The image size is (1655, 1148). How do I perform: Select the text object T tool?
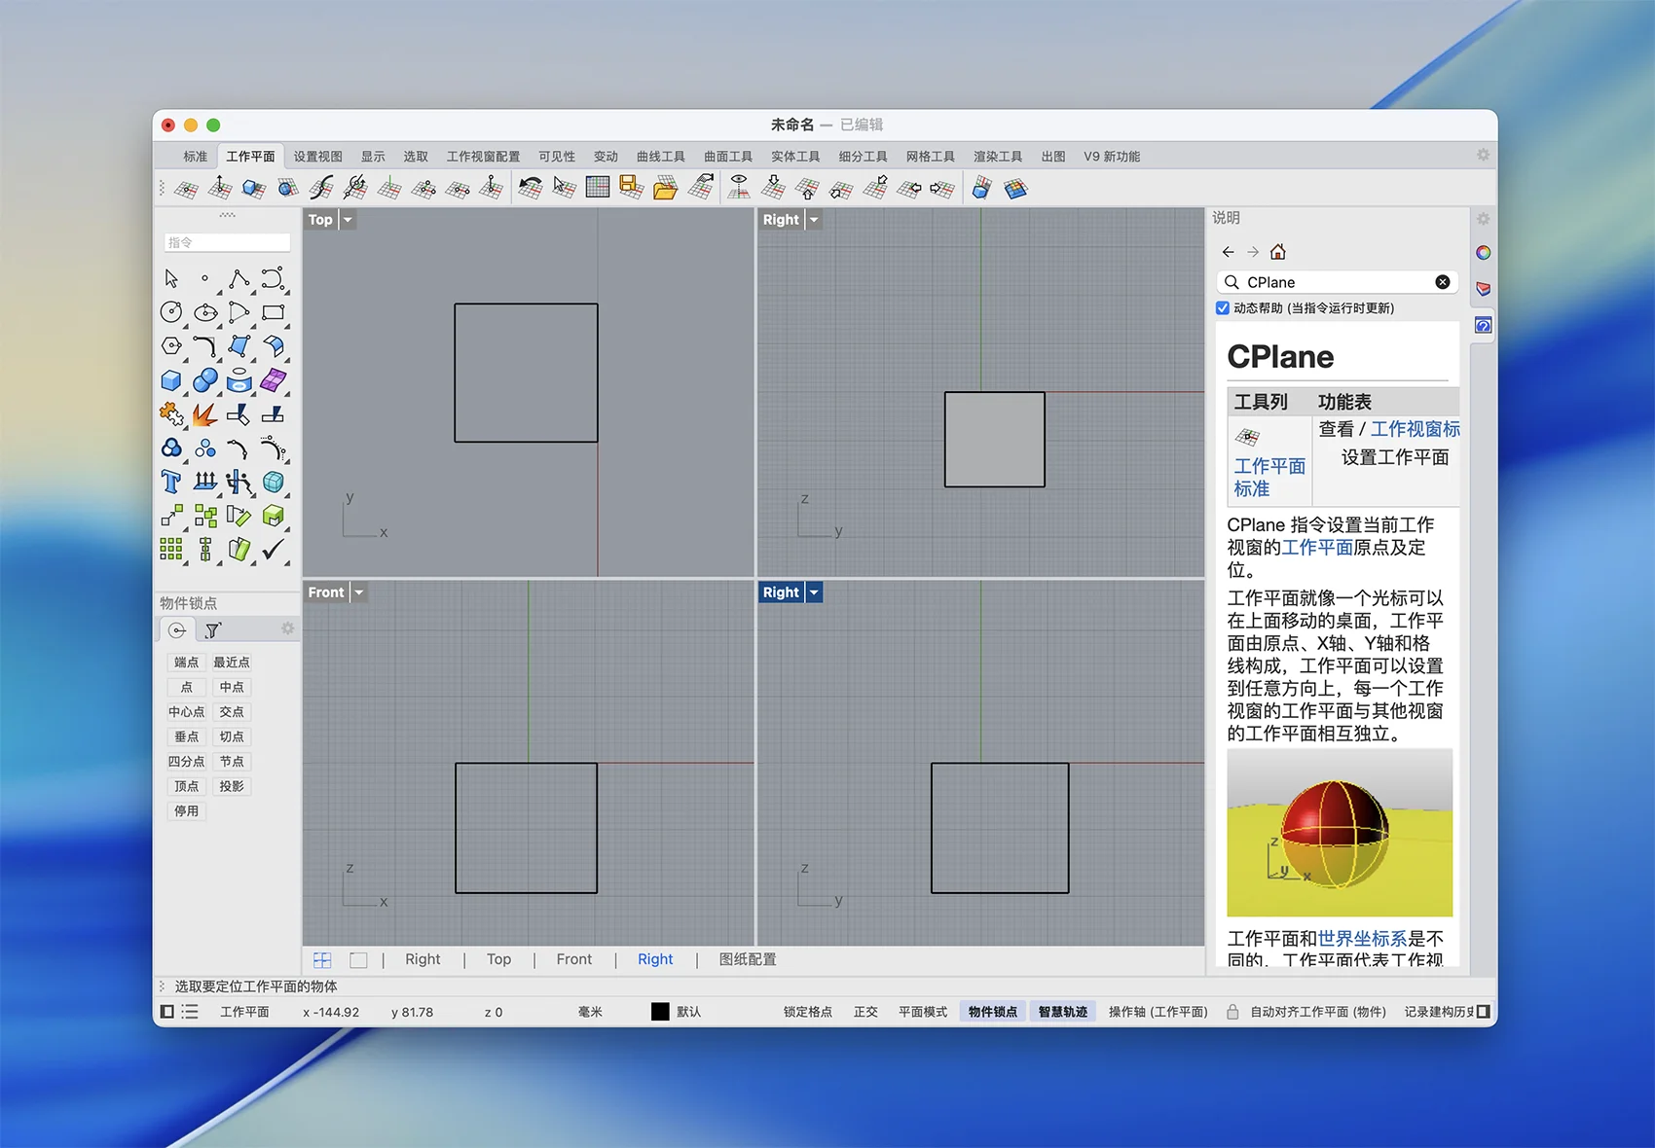(x=171, y=482)
